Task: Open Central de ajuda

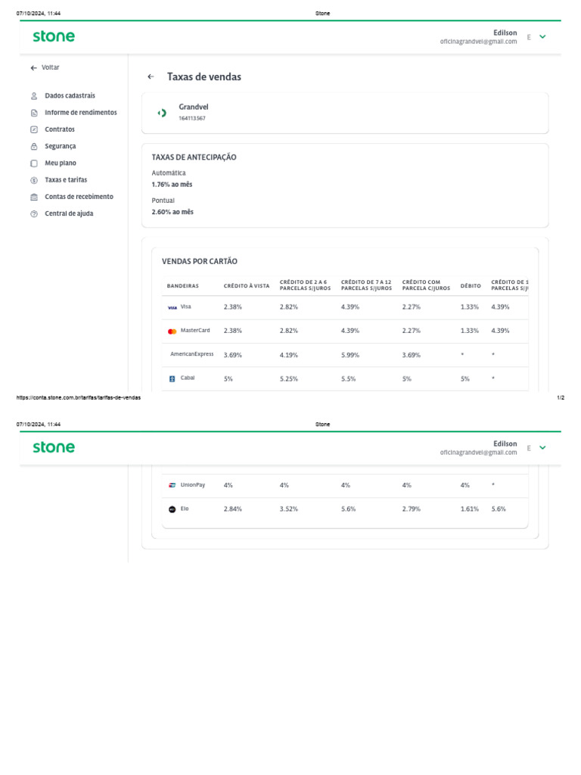Action: (69, 213)
